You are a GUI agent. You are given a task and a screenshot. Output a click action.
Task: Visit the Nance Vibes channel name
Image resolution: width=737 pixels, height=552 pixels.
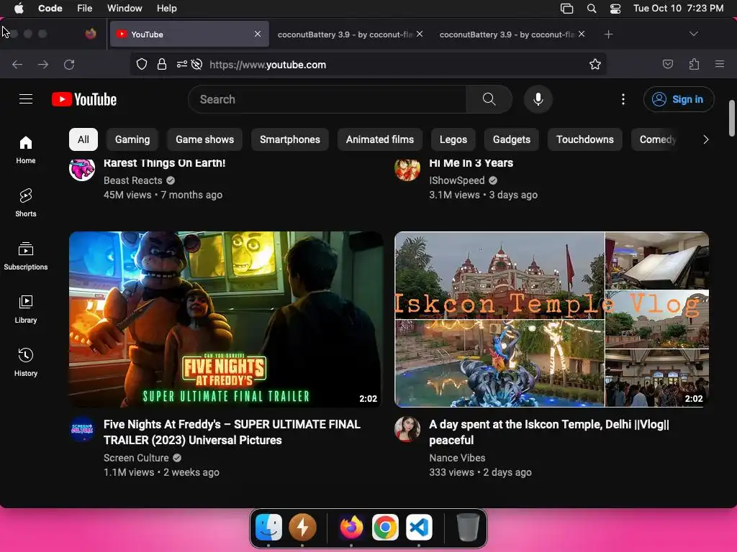(457, 458)
